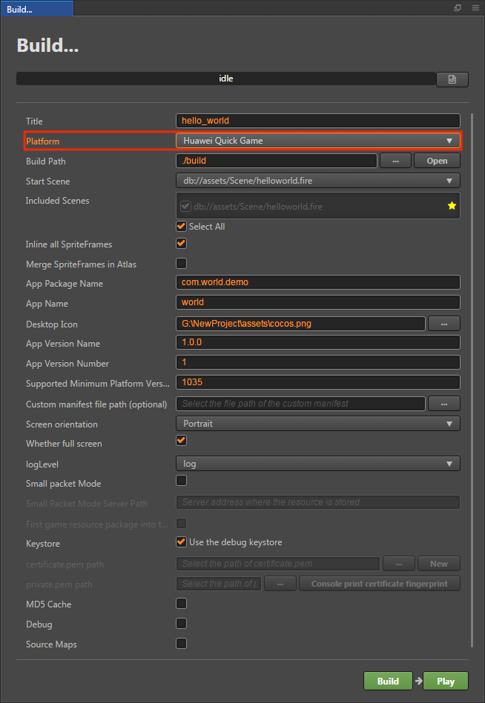Uncheck the Select All checkbox

[181, 226]
